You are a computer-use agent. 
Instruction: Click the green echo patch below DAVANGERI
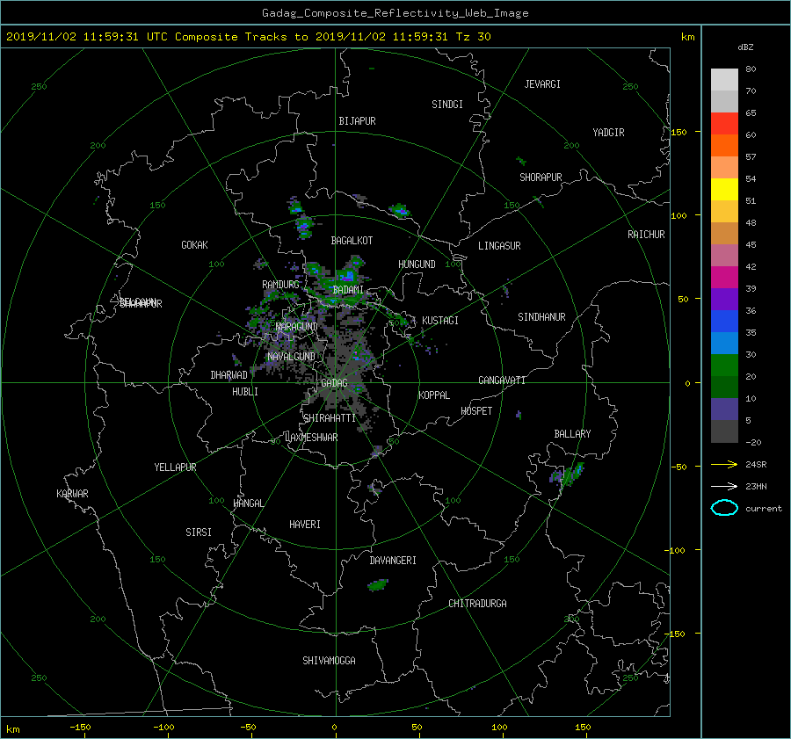378,585
